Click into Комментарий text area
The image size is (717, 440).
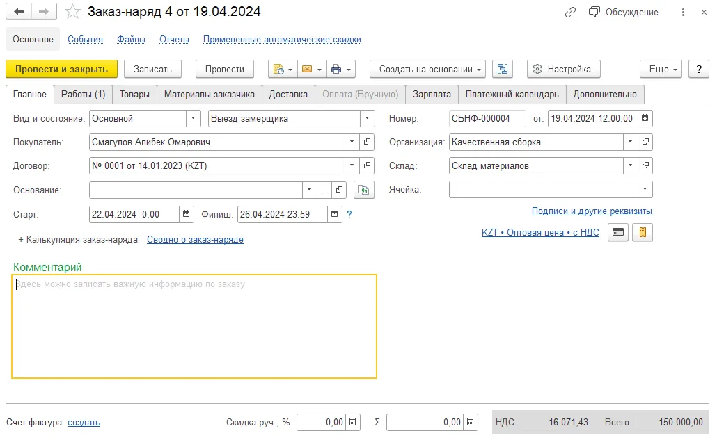point(194,326)
